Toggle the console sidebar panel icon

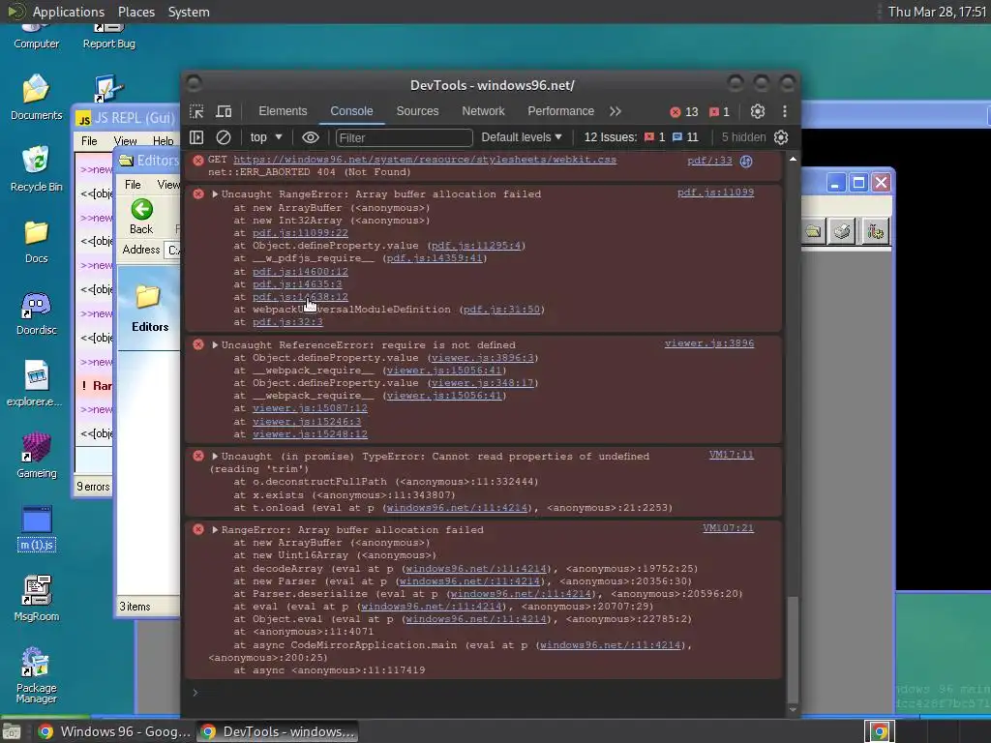point(196,137)
